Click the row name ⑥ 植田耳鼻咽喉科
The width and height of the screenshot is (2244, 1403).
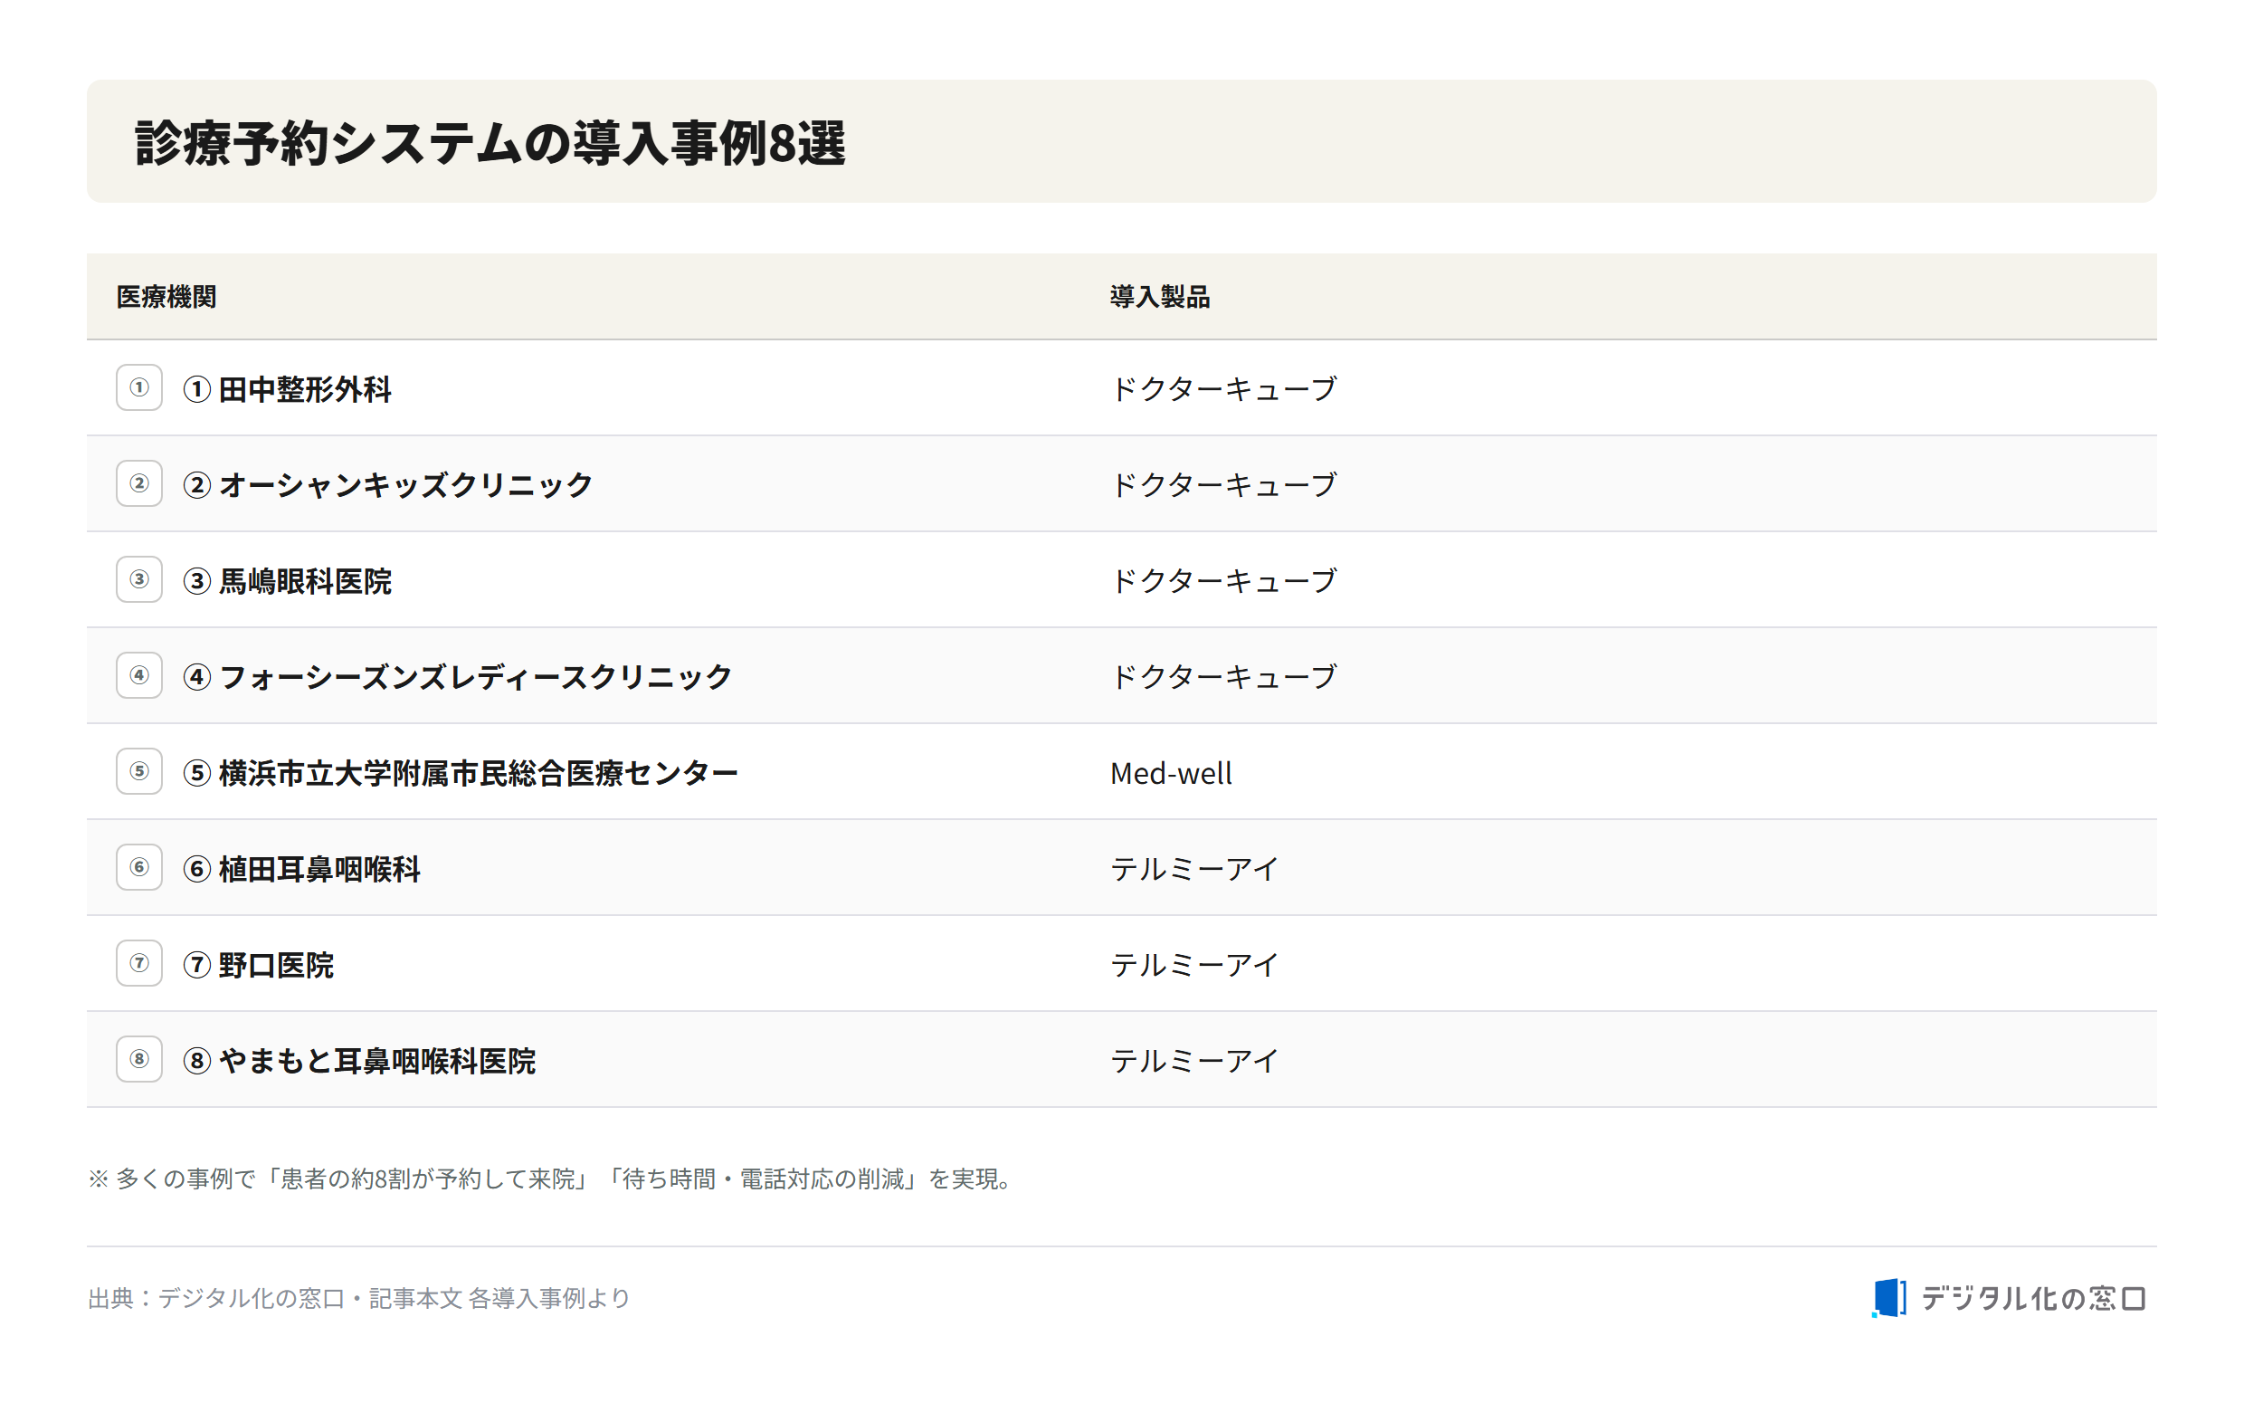(x=301, y=869)
